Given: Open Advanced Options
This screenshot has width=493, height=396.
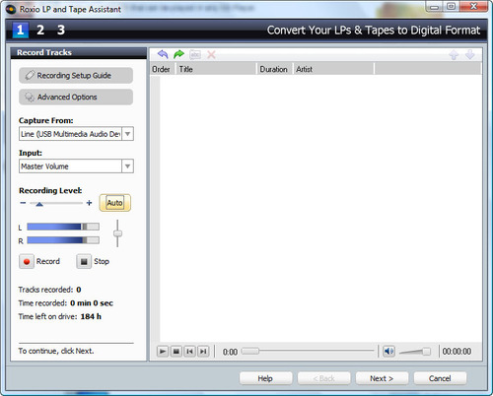Looking at the screenshot, I should point(76,98).
